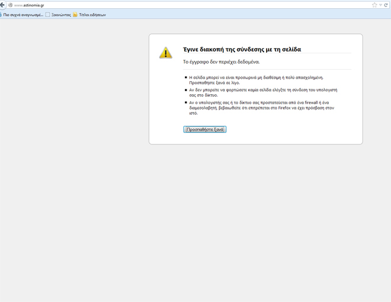
Task: Click the first bullet about unavailable page
Action: [x=256, y=80]
